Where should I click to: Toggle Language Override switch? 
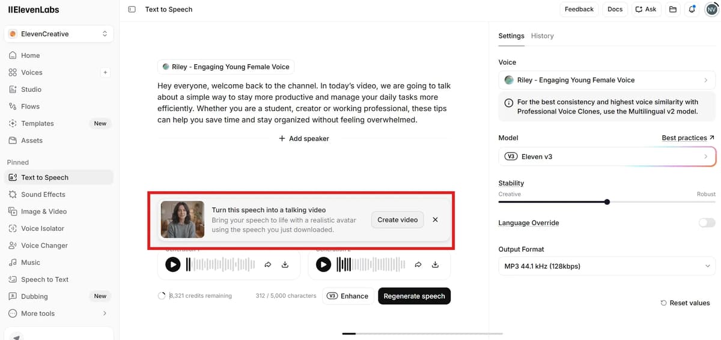(x=707, y=223)
